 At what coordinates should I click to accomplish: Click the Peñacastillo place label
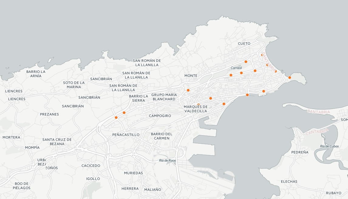pos(126,135)
